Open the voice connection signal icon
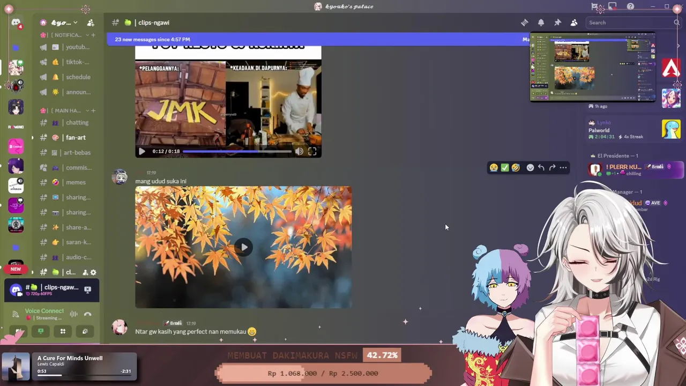The height and width of the screenshot is (386, 686). [x=16, y=314]
